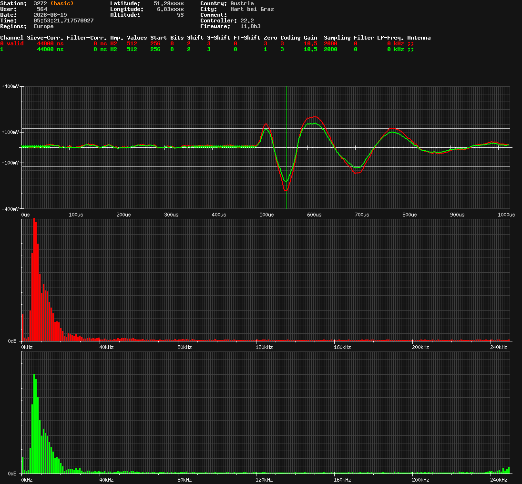Select the green 44000 ns sieve correction

point(50,49)
